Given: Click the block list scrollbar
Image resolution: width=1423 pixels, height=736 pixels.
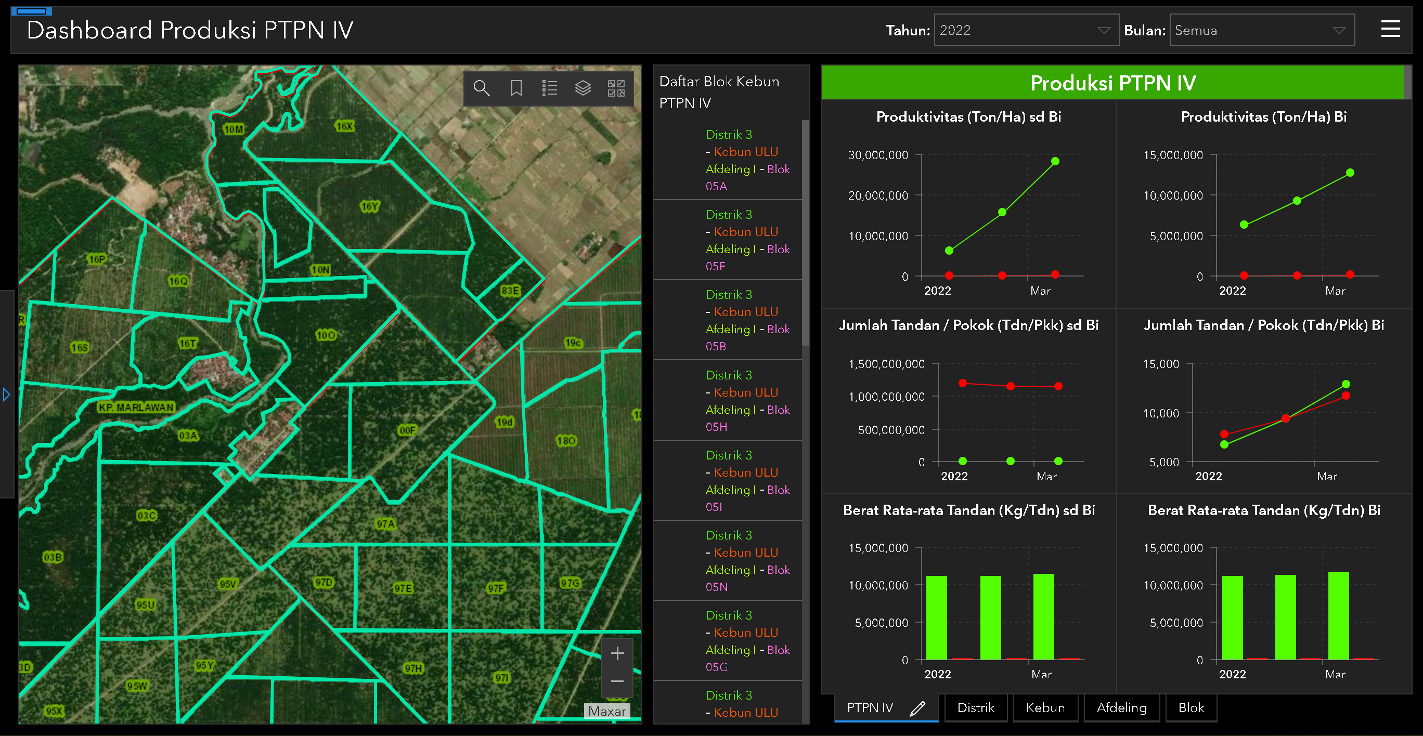Looking at the screenshot, I should coord(806,232).
